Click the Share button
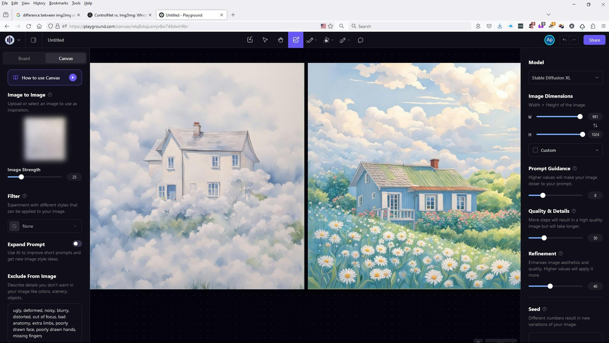The height and width of the screenshot is (343, 609). coord(594,40)
